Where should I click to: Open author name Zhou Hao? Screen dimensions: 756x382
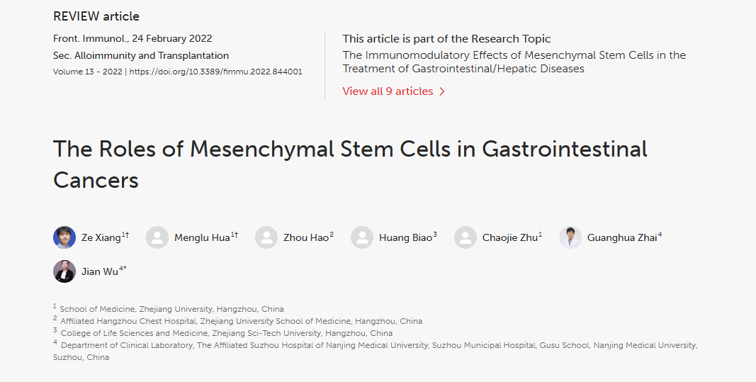[305, 238]
